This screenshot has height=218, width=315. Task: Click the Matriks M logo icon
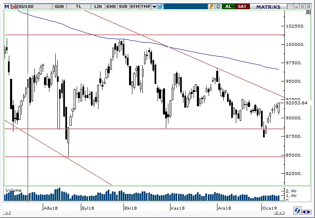coord(7,7)
